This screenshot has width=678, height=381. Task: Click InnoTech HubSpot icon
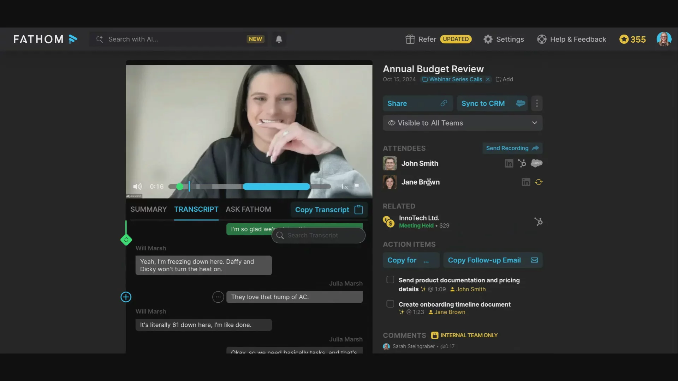pos(538,222)
